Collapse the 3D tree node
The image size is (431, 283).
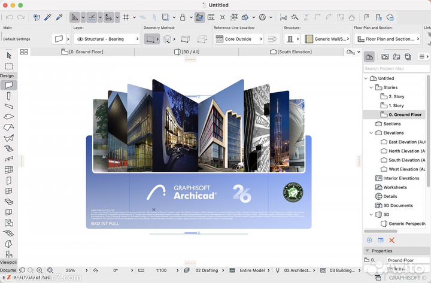(x=371, y=214)
